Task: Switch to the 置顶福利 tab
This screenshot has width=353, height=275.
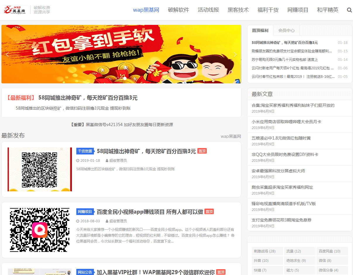Action: 260,30
